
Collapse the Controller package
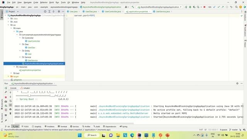pos(20,38)
